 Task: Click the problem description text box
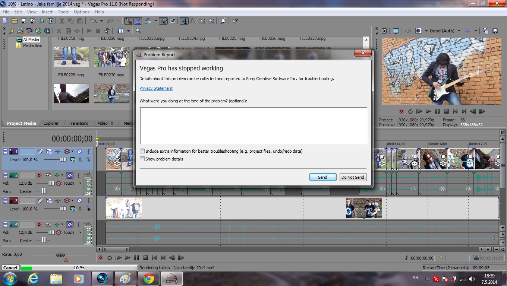pyautogui.click(x=253, y=125)
